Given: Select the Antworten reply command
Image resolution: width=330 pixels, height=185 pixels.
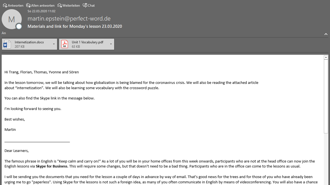Looking at the screenshot, I should point(13,6).
